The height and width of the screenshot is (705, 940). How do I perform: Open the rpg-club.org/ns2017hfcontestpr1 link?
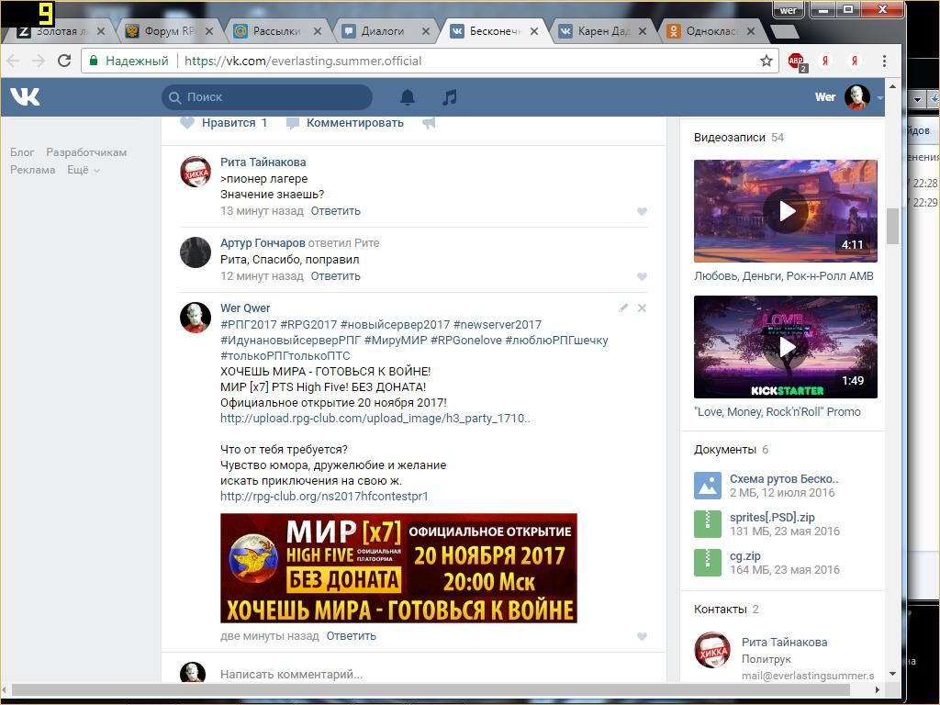tap(324, 497)
